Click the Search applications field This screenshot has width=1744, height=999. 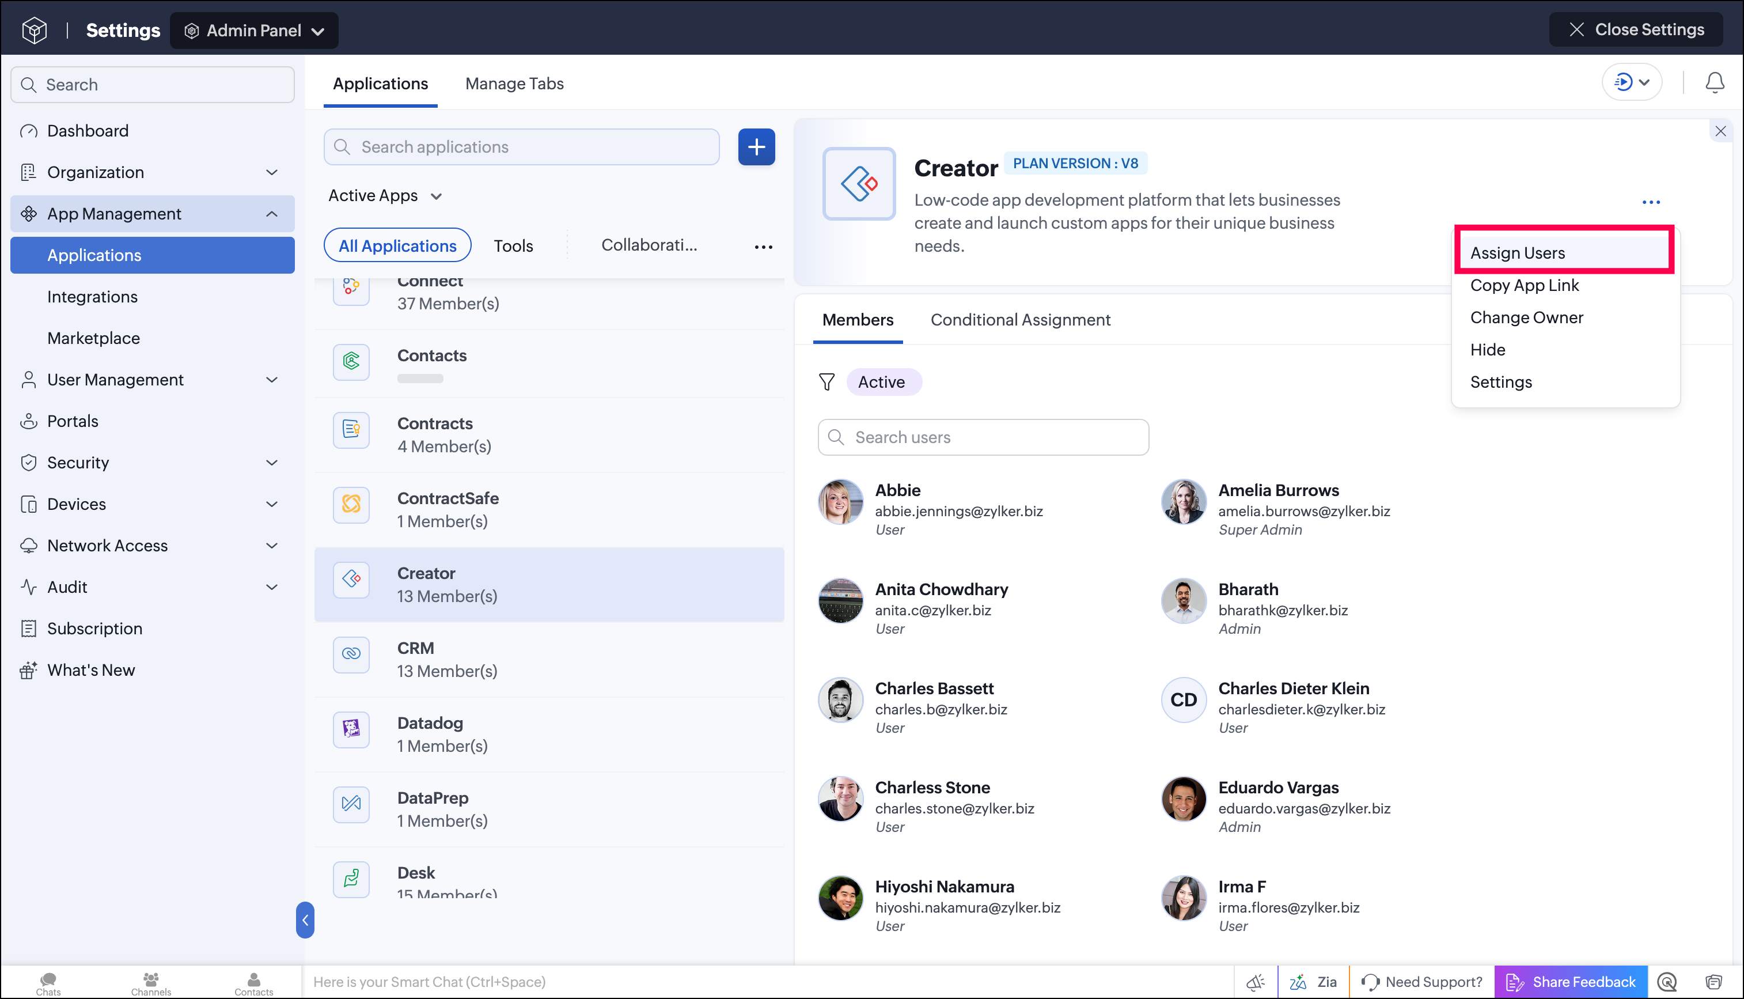pos(521,147)
